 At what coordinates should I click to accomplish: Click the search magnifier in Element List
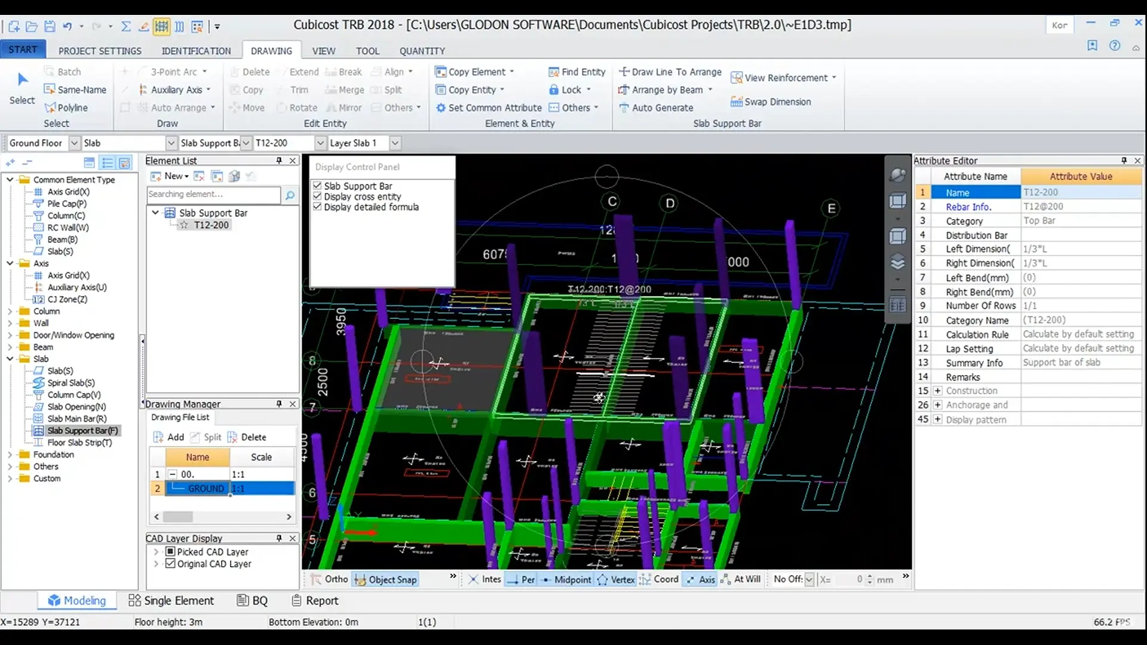(290, 195)
